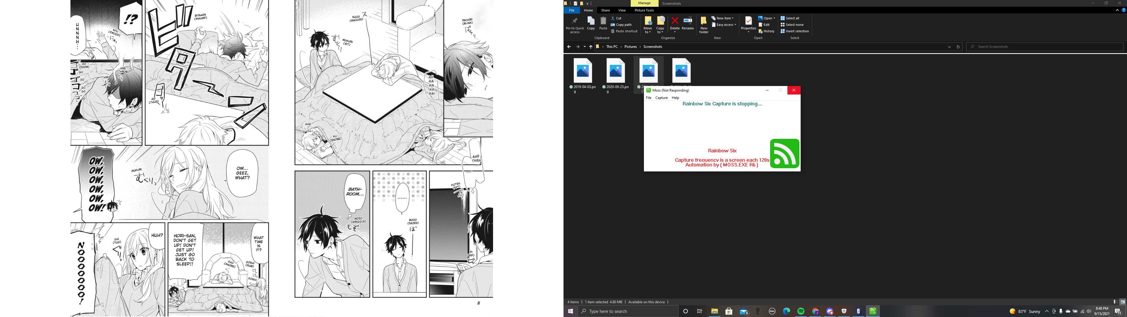Viewport: 1127px width, 317px height.
Task: Open the Picture Tools tab
Action: coord(644,10)
